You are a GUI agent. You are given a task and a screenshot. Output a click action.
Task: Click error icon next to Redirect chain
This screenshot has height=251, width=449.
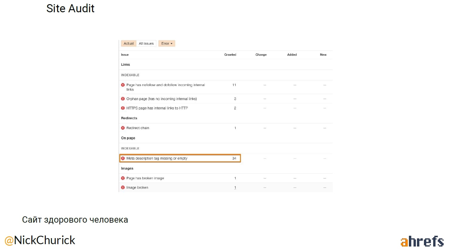[123, 128]
